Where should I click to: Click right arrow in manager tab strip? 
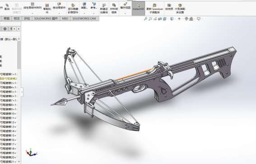click(19, 29)
